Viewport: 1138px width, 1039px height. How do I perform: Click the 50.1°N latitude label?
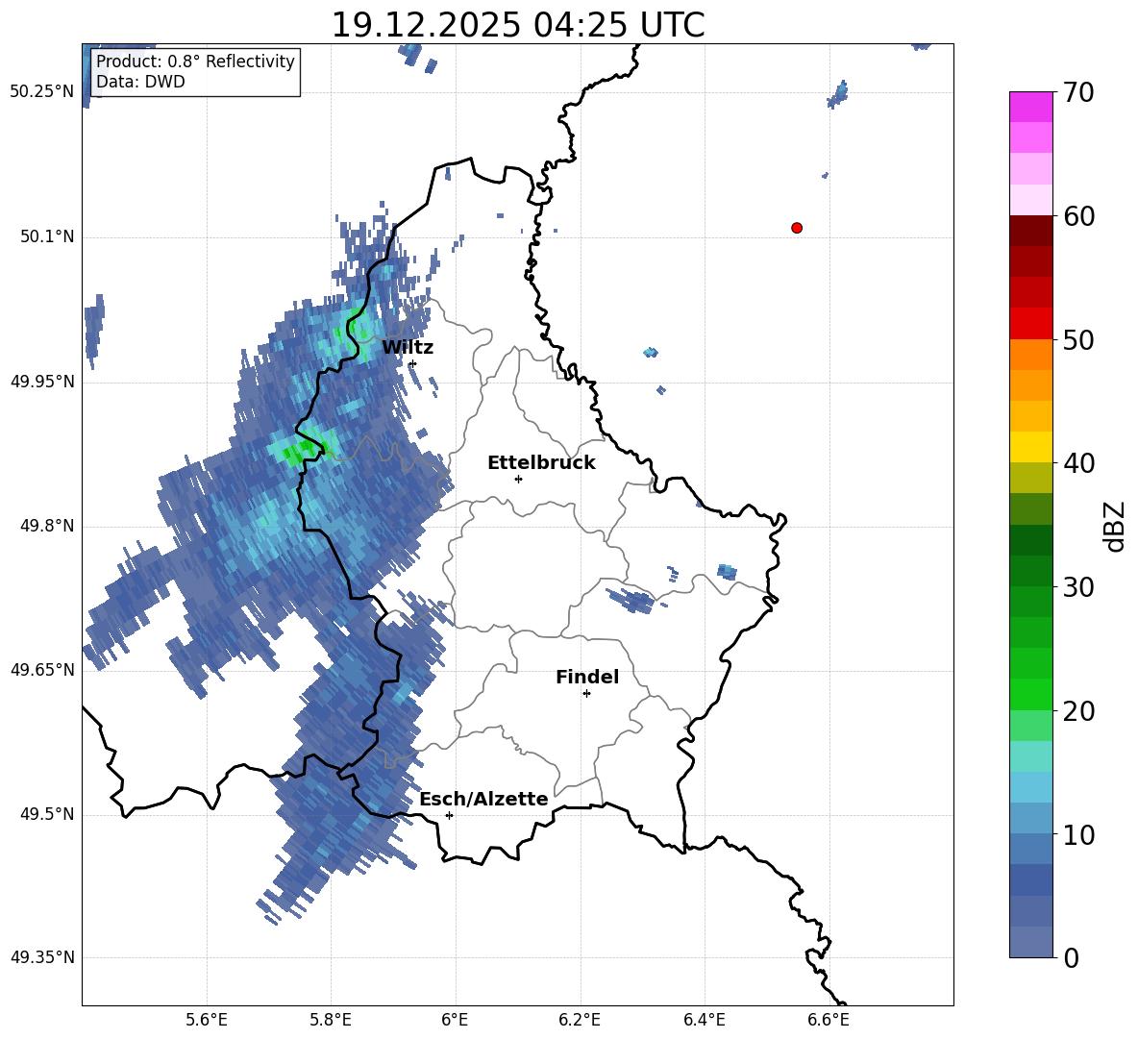(48, 237)
